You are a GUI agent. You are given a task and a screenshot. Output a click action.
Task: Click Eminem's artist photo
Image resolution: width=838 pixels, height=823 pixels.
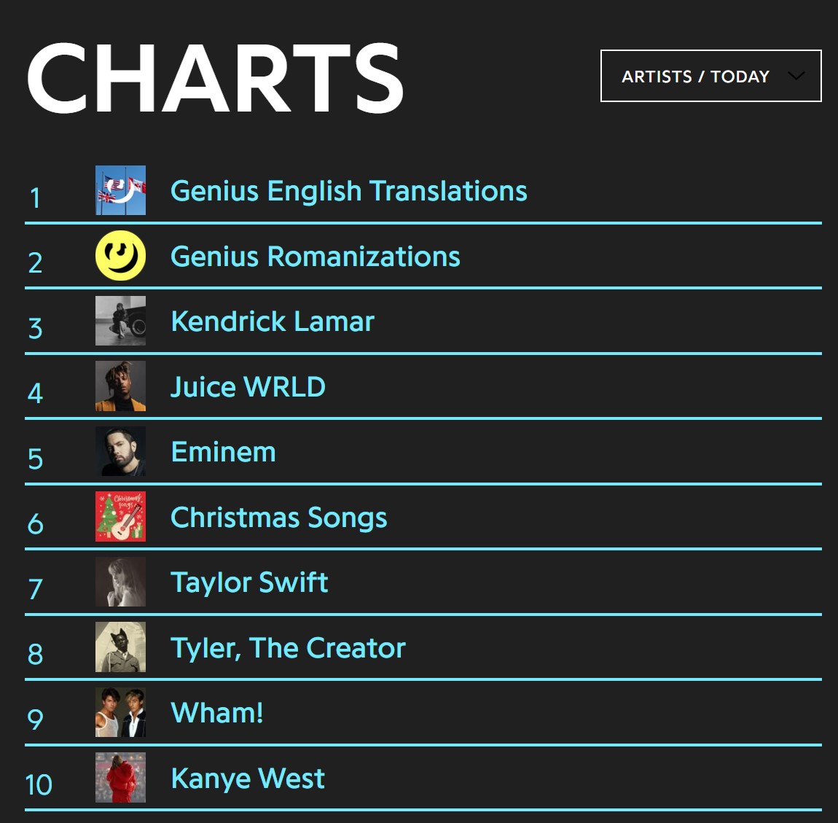point(120,450)
